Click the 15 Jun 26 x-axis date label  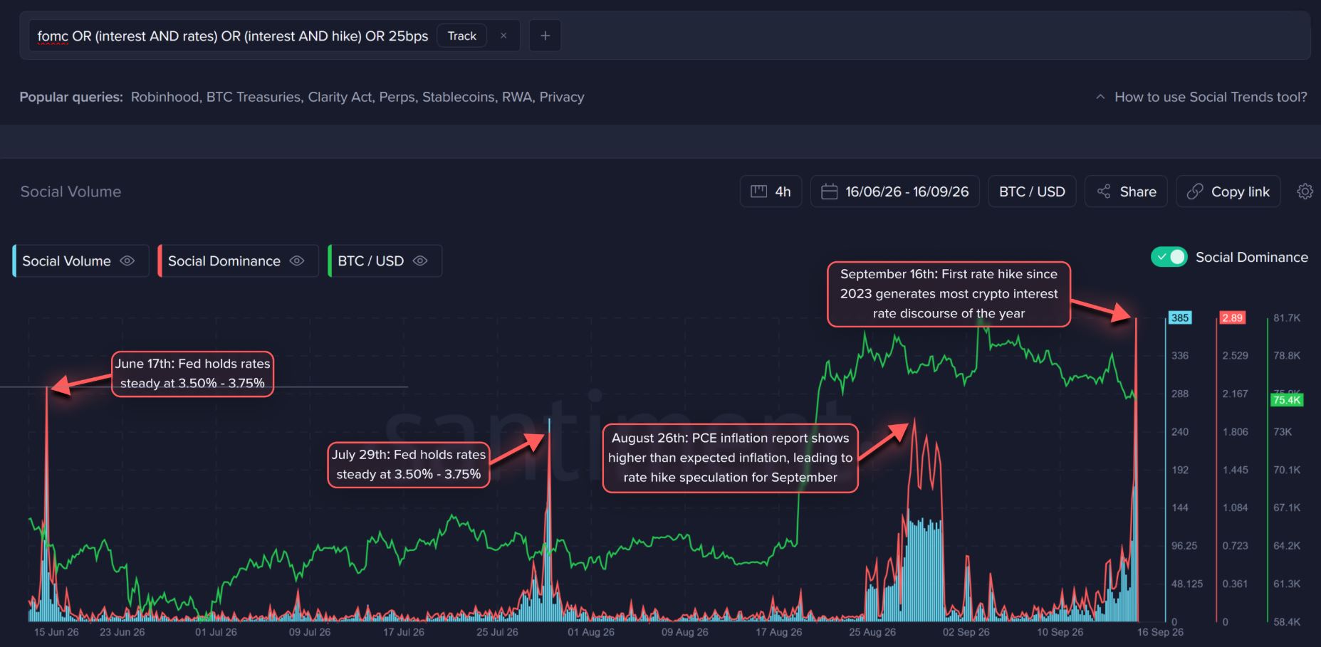click(x=56, y=632)
